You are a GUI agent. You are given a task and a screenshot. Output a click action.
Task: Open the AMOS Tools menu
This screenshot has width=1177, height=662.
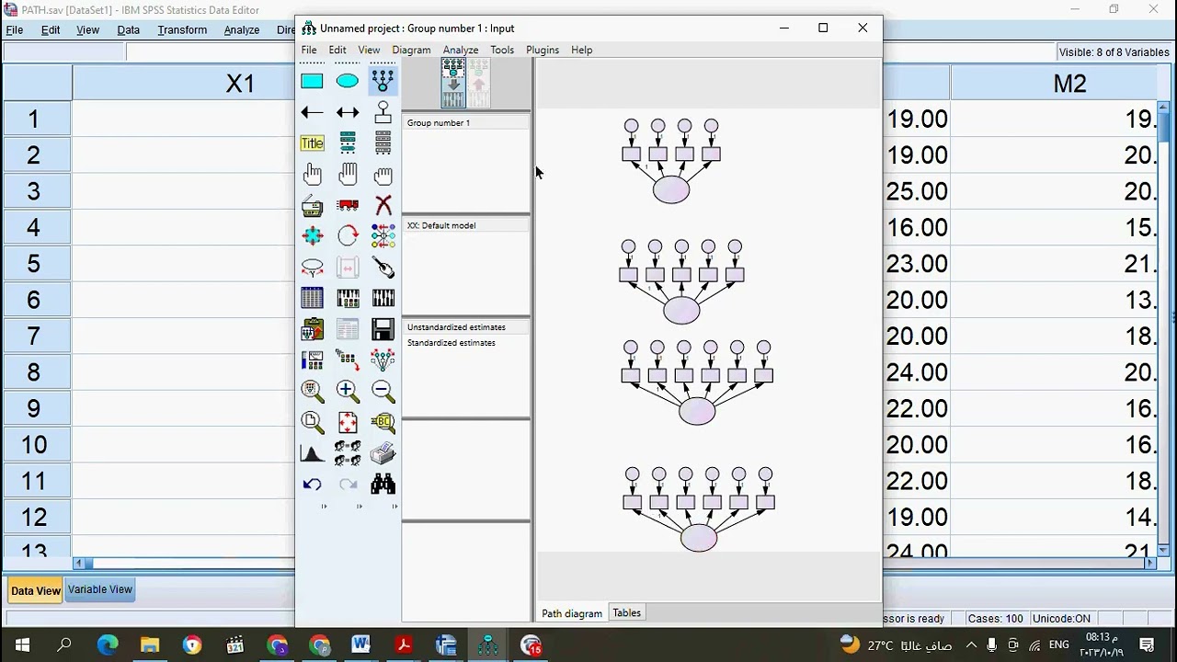coord(502,50)
